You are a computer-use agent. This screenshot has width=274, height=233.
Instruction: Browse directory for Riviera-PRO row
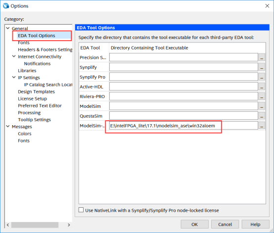click(262, 96)
